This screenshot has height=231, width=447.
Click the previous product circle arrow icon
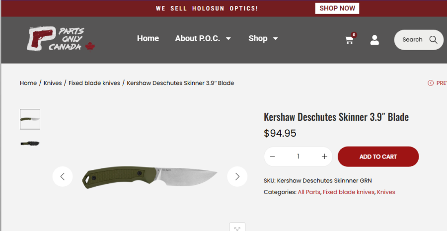tap(431, 83)
